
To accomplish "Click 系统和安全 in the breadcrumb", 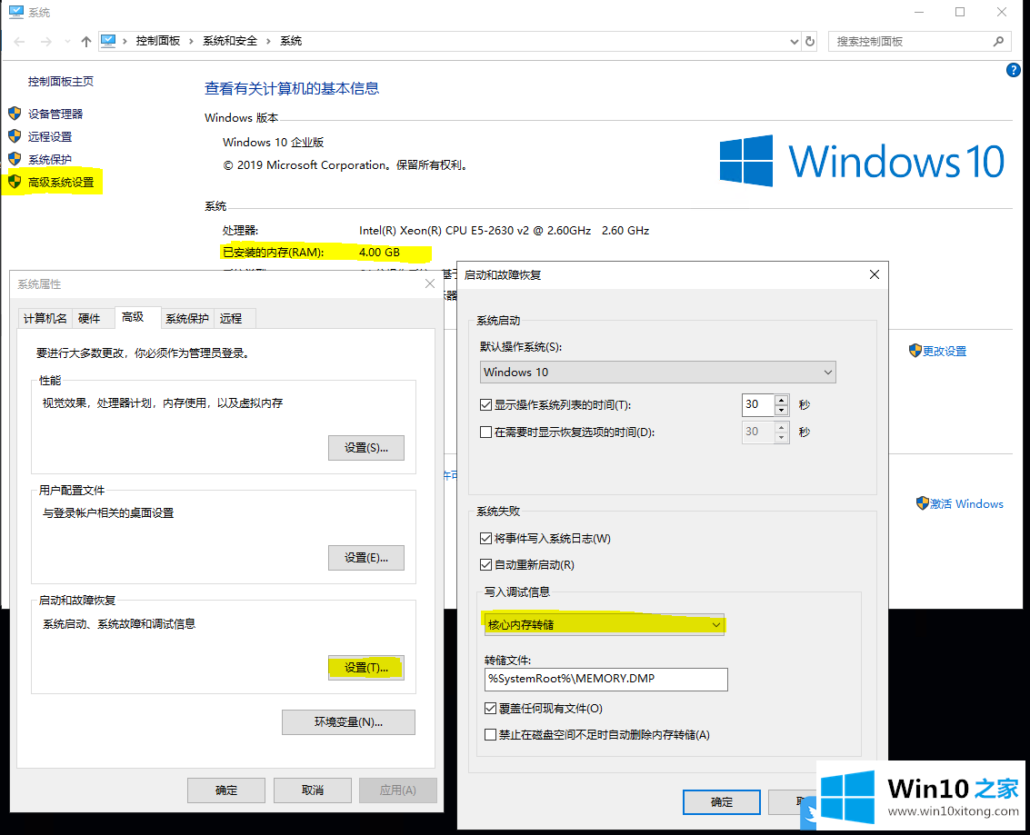I will 230,42.
